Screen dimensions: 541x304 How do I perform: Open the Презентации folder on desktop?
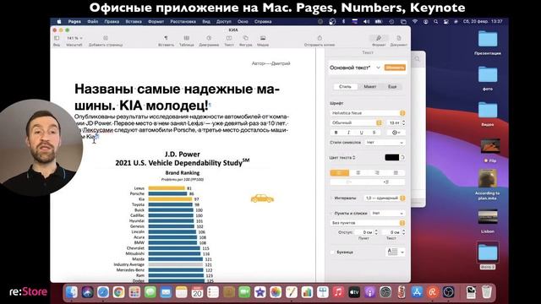coord(488,40)
